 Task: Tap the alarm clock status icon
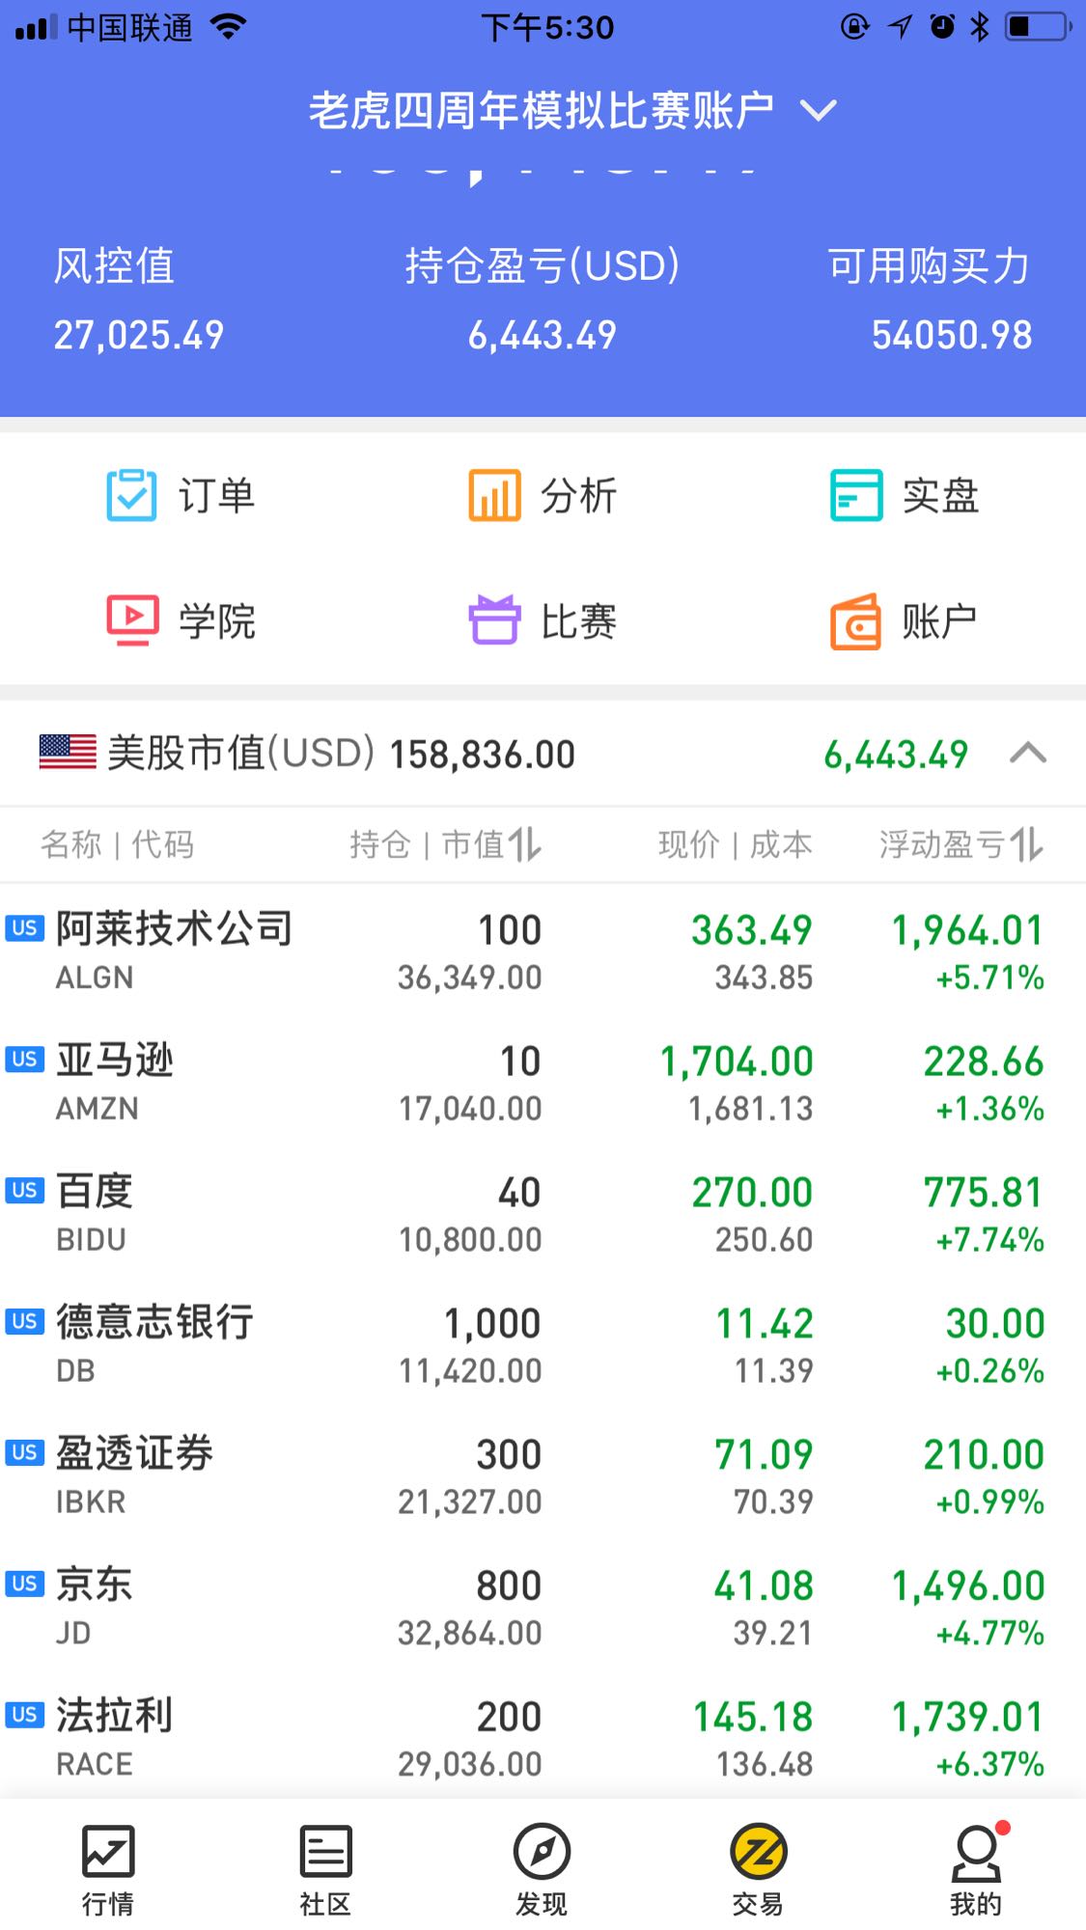(x=942, y=27)
